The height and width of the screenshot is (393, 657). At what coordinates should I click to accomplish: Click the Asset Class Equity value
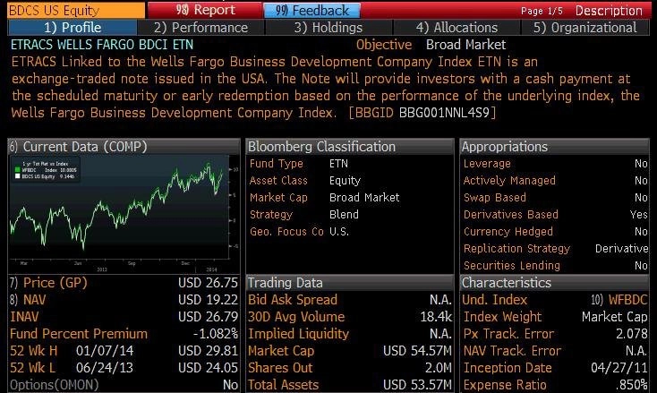tap(345, 181)
